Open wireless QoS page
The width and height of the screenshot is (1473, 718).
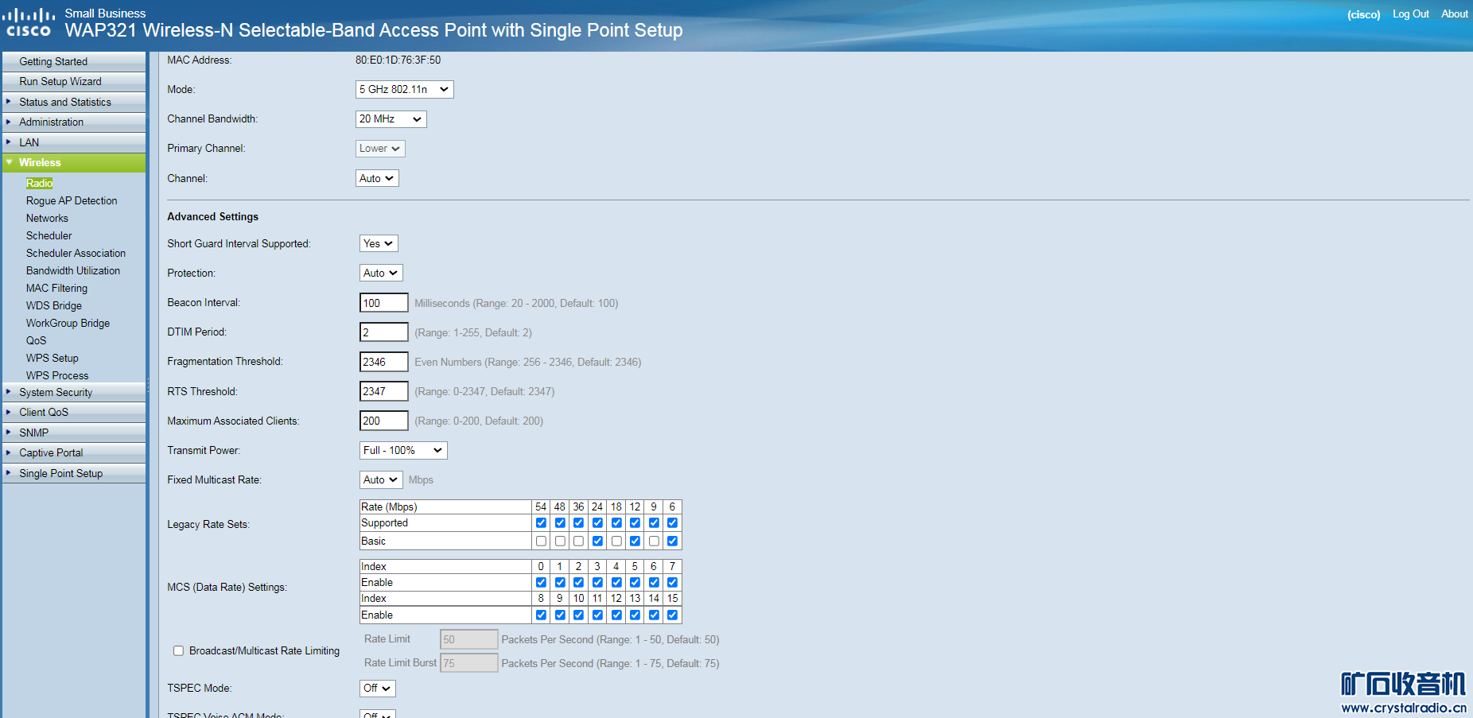coord(36,340)
